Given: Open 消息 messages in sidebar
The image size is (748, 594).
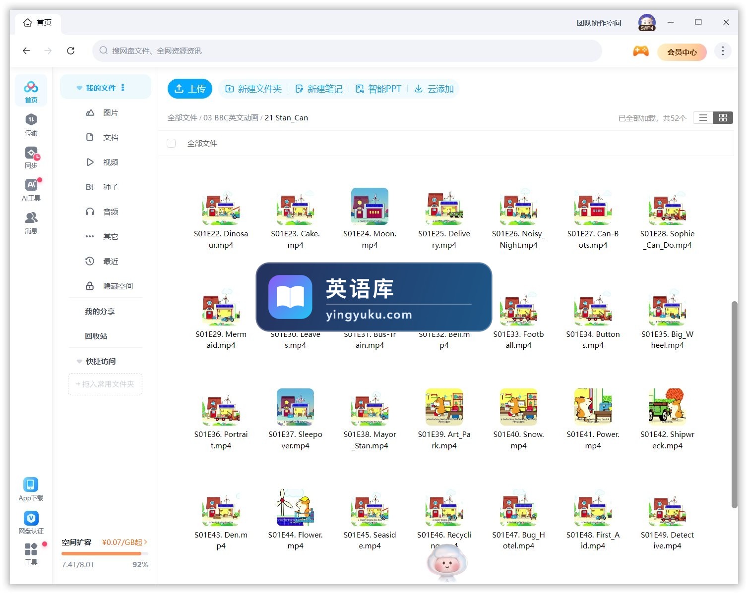Looking at the screenshot, I should point(31,222).
